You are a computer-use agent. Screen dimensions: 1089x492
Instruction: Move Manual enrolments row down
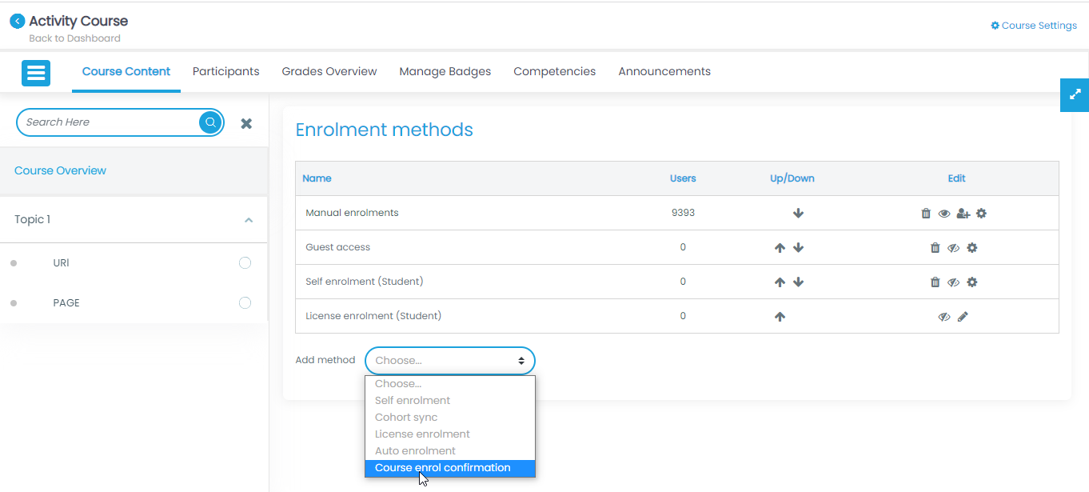(798, 214)
